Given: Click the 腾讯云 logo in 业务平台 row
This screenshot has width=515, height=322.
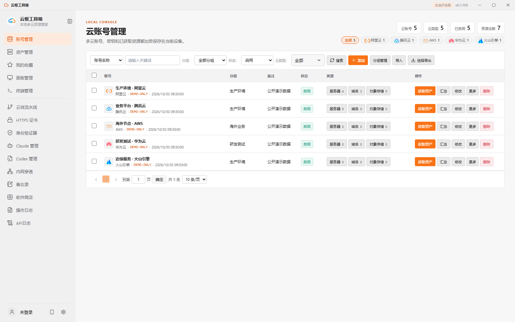Looking at the screenshot, I should [109, 109].
